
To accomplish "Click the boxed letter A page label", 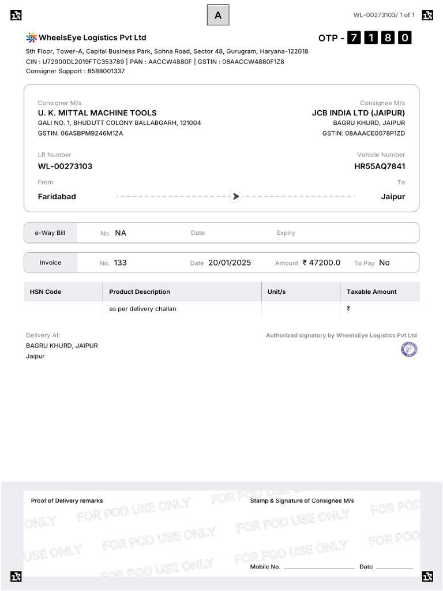I will coord(218,16).
